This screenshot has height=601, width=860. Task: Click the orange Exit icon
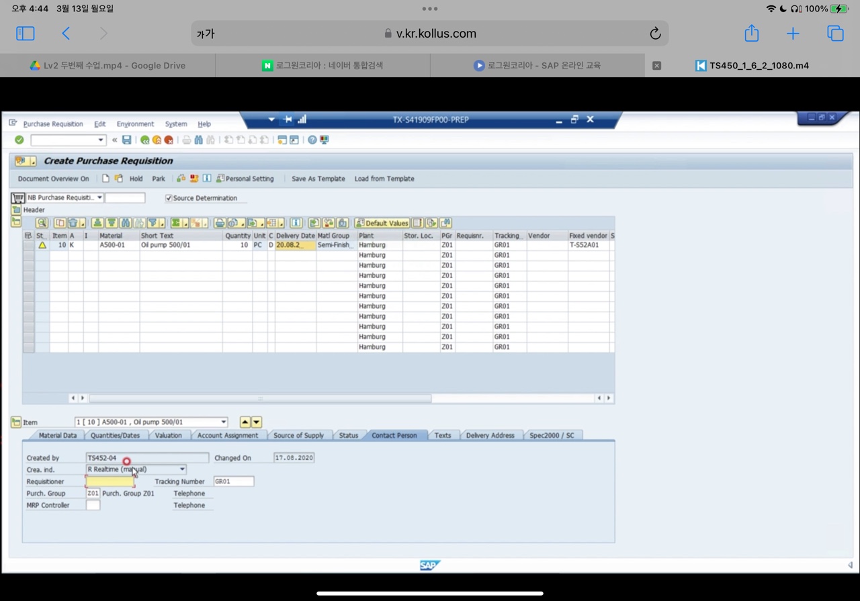[x=157, y=140]
